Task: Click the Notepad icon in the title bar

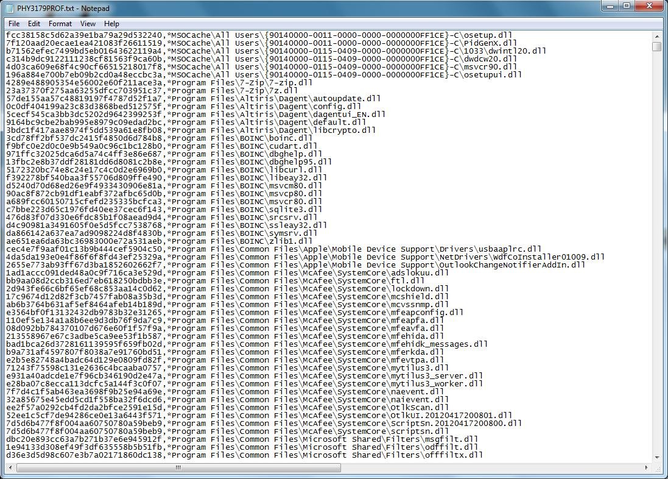Action: pos(10,7)
